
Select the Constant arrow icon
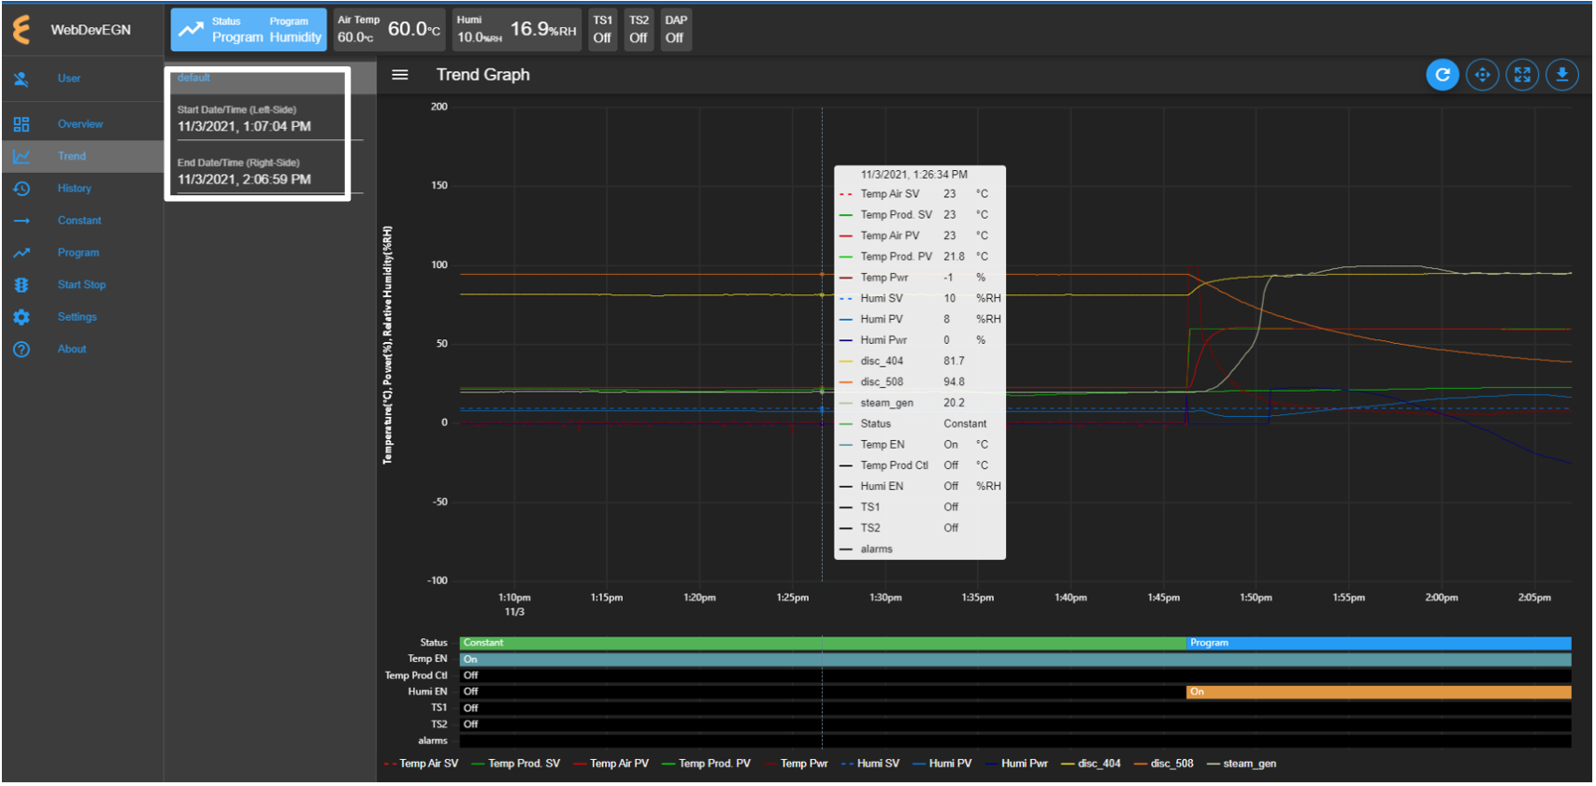[x=22, y=221]
